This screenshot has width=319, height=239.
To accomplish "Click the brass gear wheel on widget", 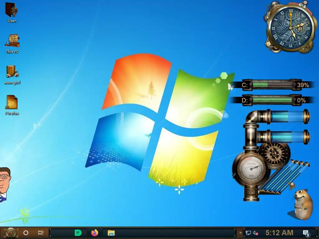I will (x=275, y=154).
